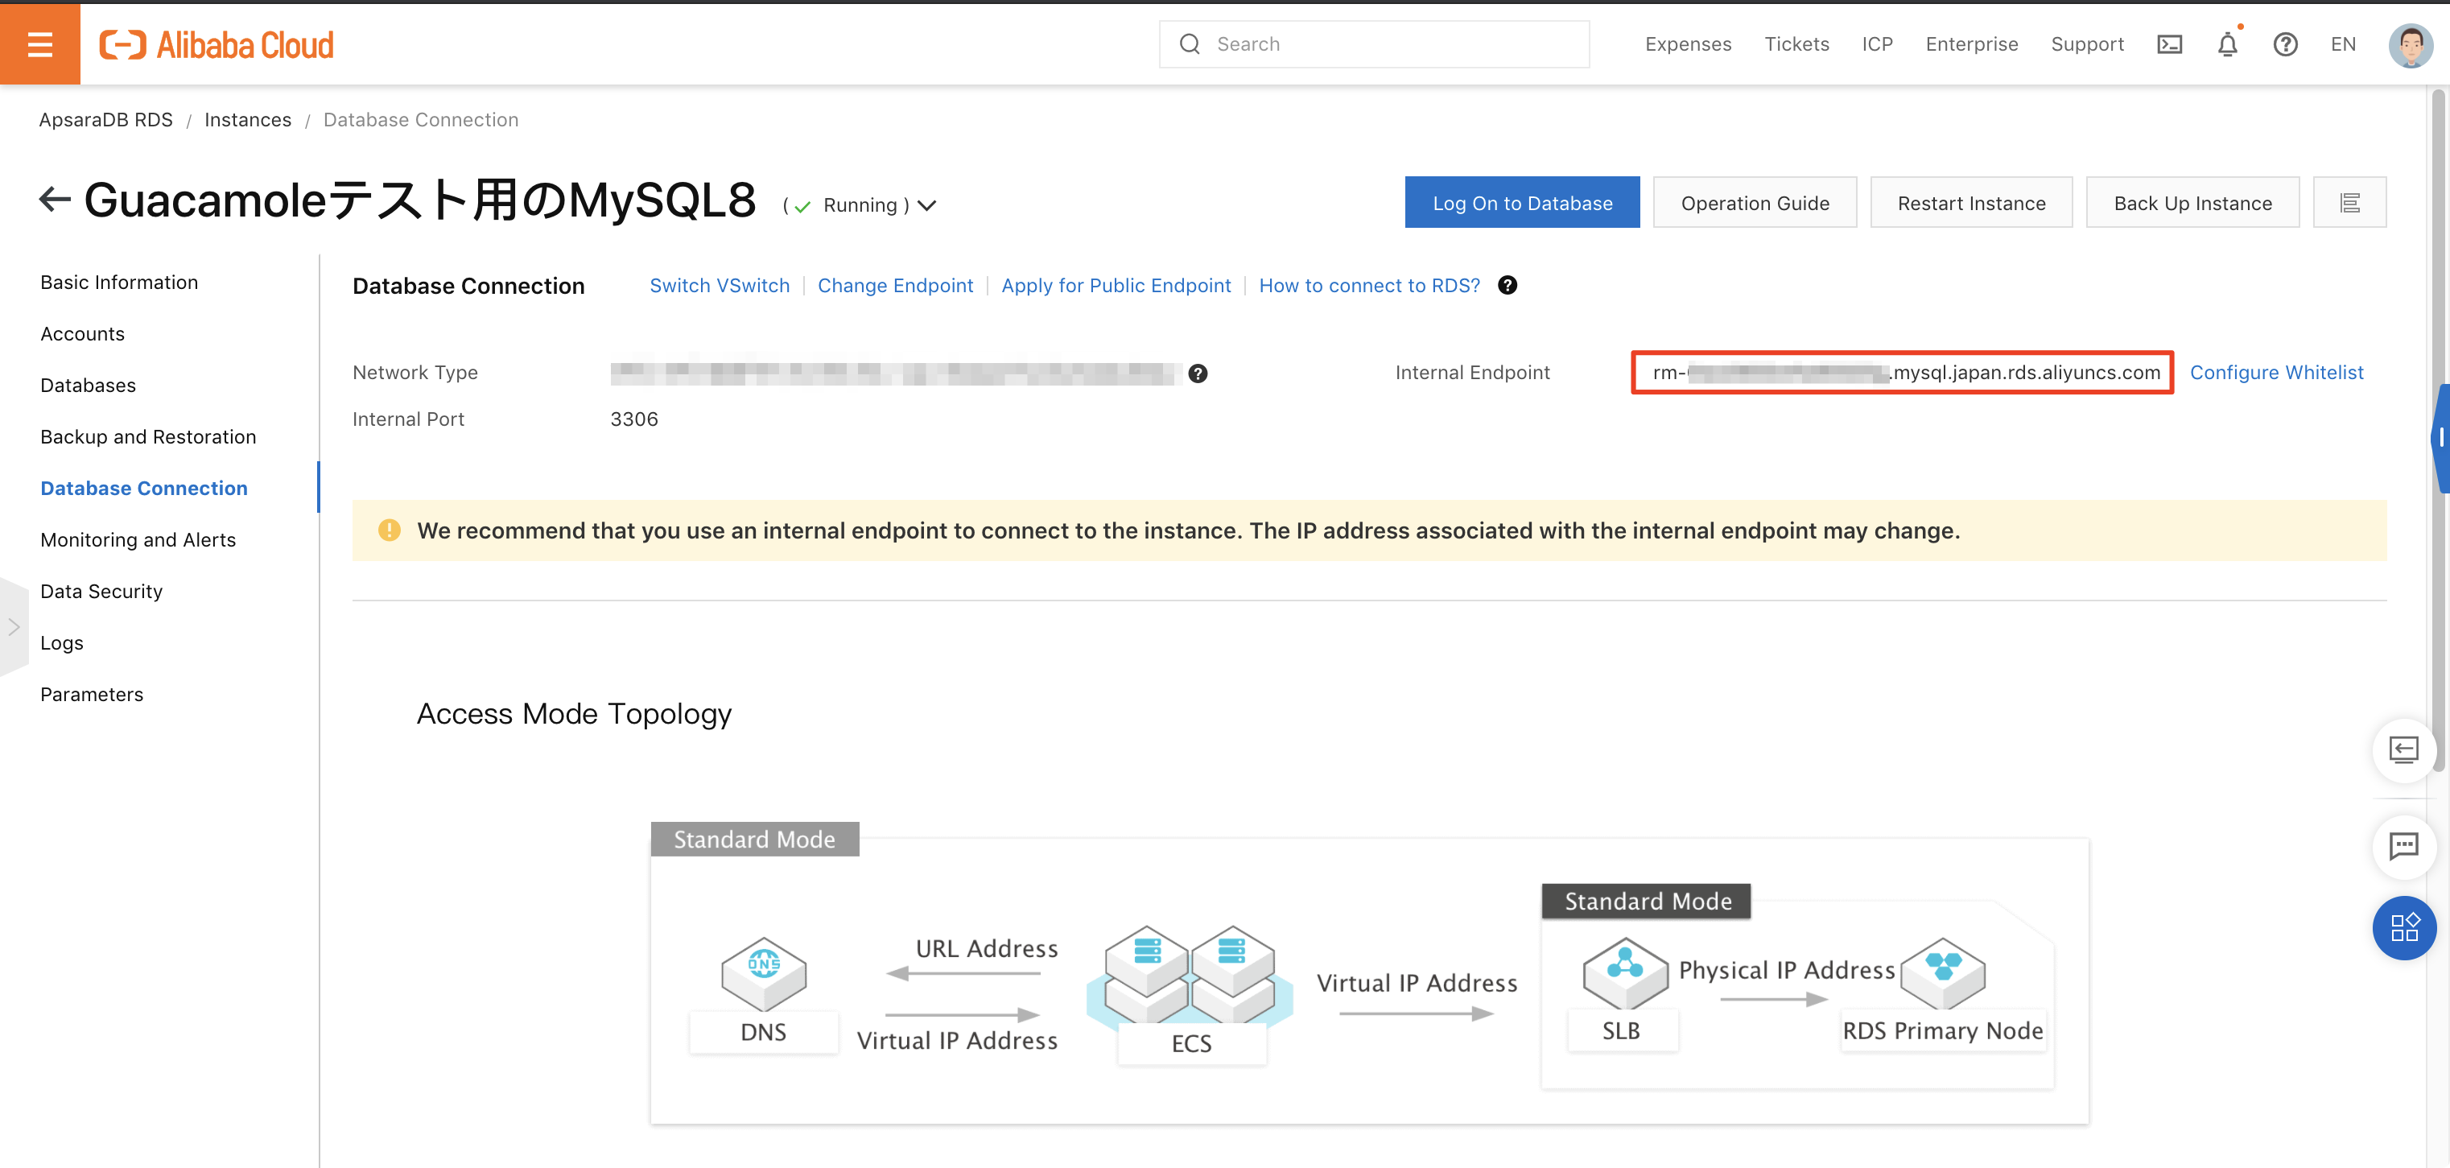The height and width of the screenshot is (1168, 2450).
Task: Click the warning icon in recommendation banner
Action: 389,530
